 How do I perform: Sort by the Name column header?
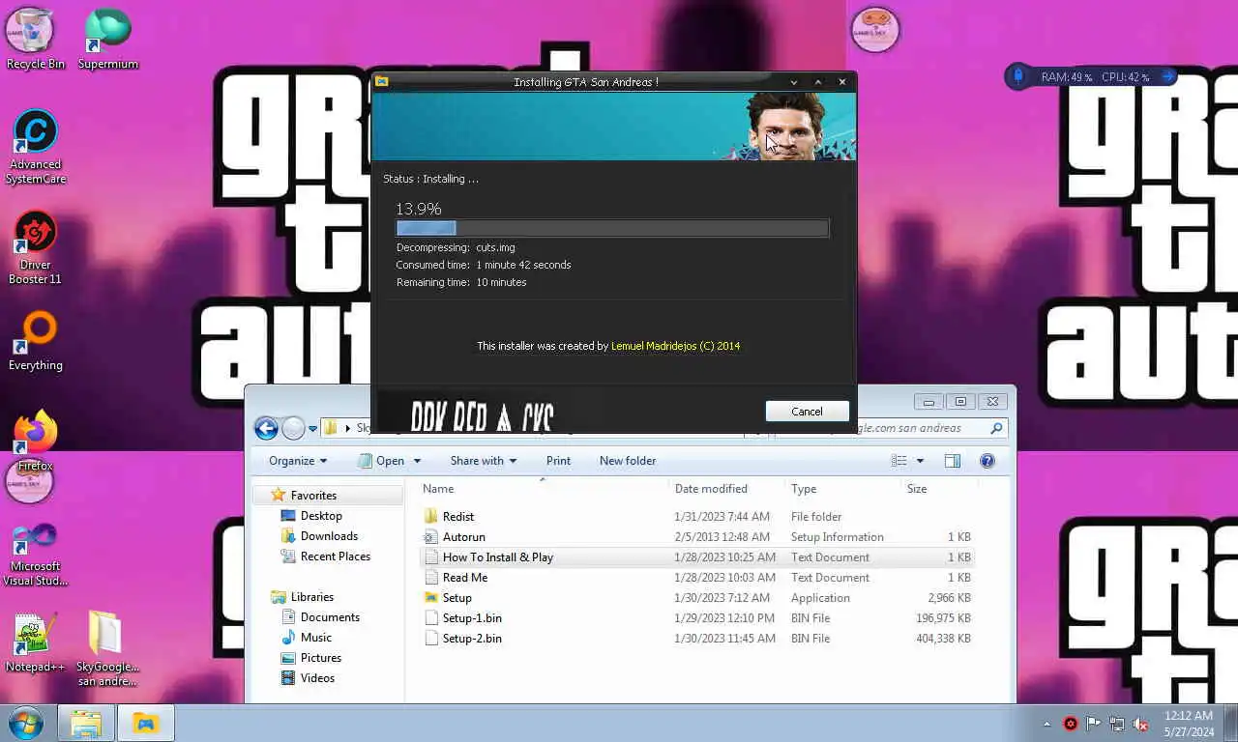[x=543, y=489]
